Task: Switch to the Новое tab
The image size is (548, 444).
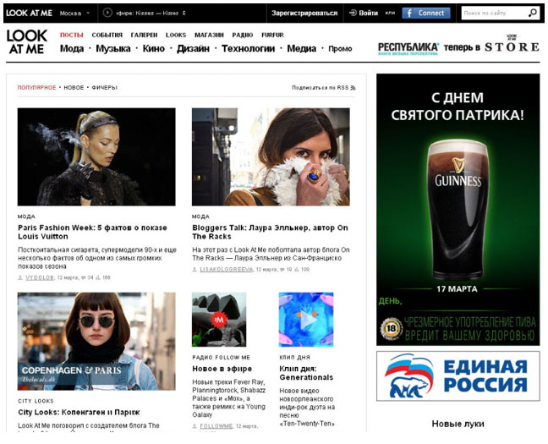Action: 74,88
